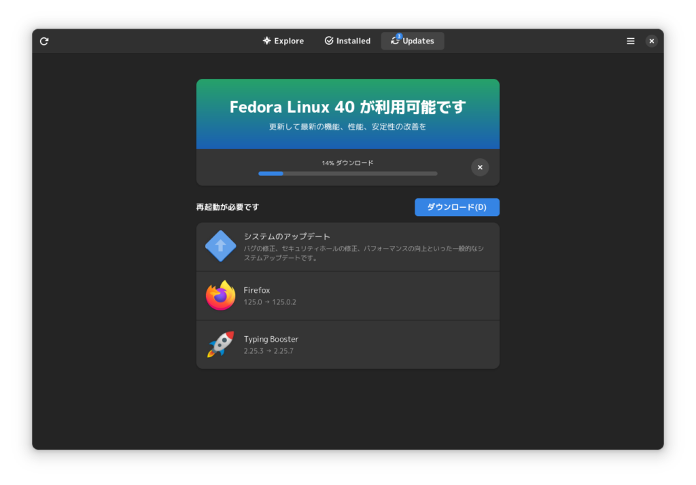The image size is (696, 485).
Task: Close the Software window
Action: [x=651, y=41]
